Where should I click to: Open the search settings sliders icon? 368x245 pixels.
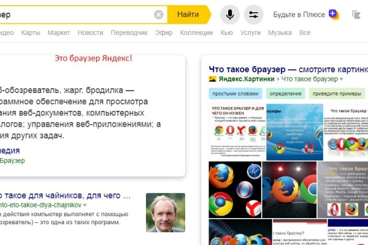coord(253,15)
